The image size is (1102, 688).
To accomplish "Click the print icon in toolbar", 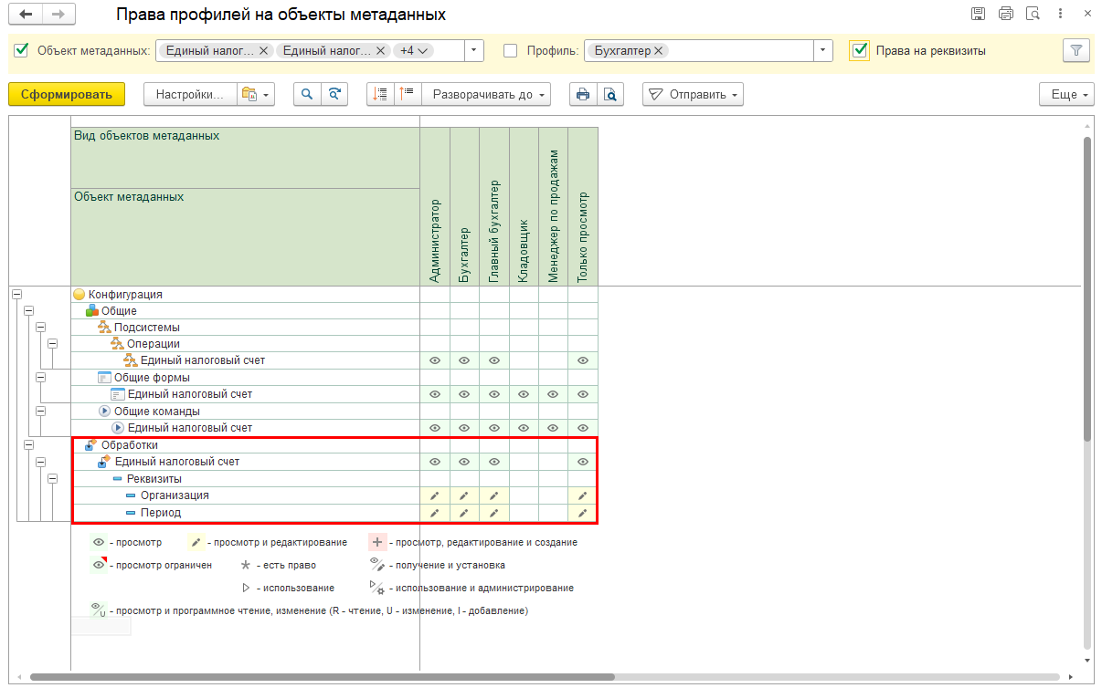I will 583,94.
